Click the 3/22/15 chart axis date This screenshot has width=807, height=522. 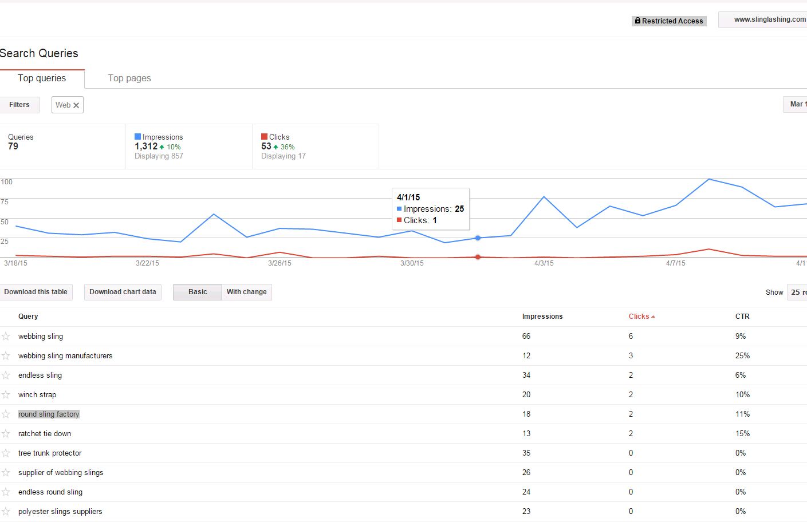(147, 263)
